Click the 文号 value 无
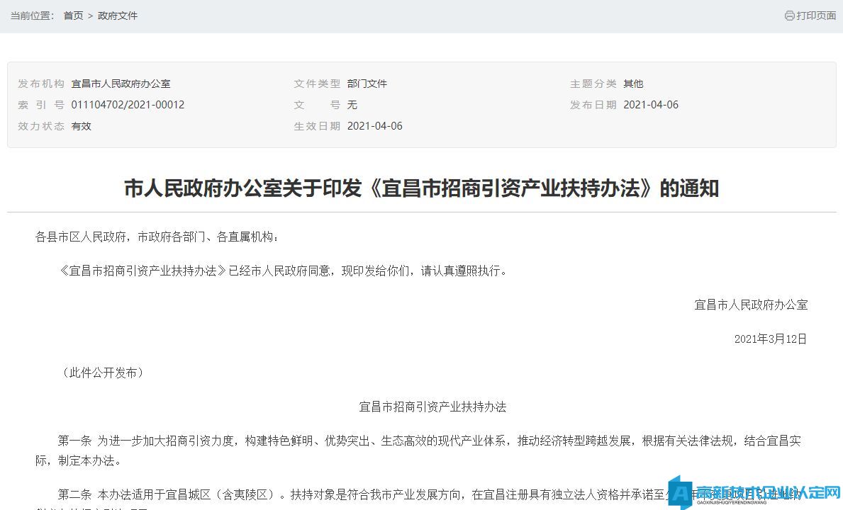843x510 pixels. 352,105
